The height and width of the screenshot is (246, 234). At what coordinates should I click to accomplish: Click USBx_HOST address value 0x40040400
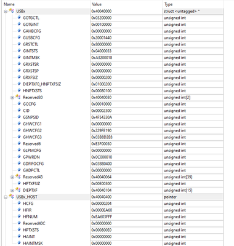point(102,197)
